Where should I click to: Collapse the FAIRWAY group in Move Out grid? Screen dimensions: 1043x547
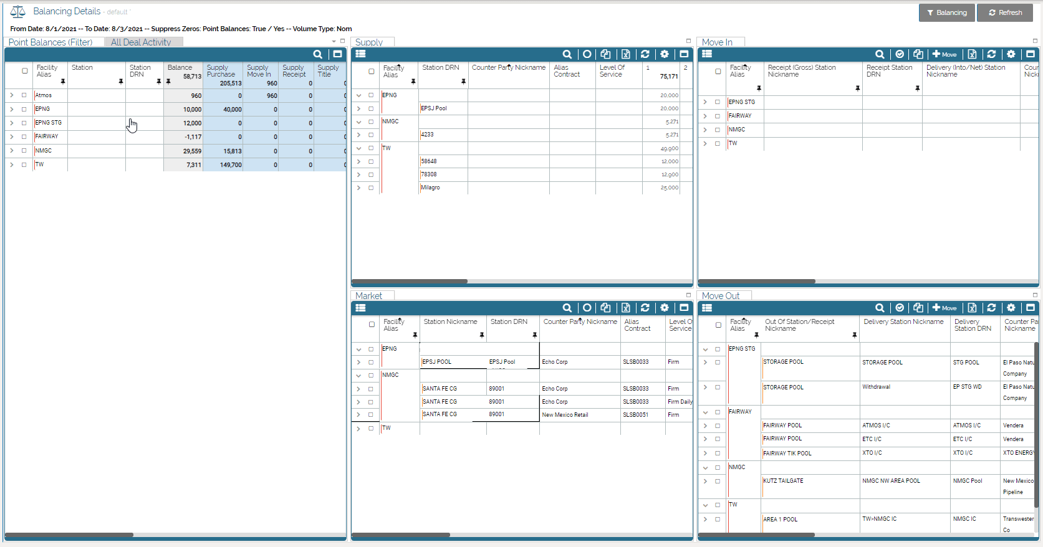(705, 412)
